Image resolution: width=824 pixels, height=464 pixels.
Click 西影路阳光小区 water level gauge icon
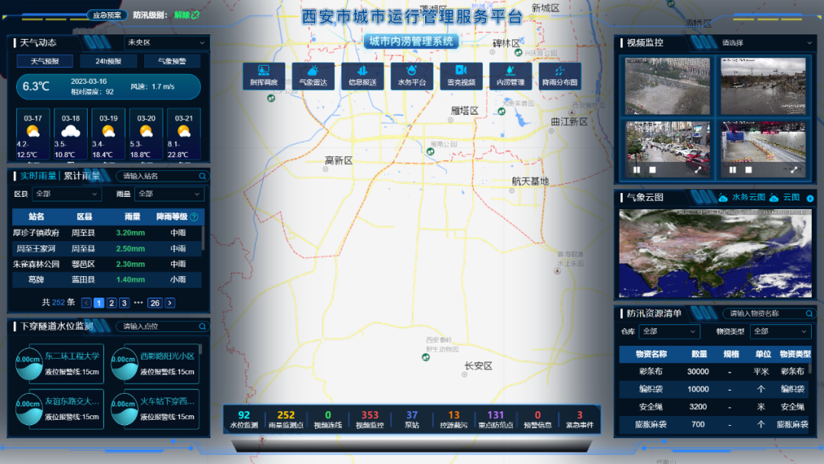click(124, 363)
